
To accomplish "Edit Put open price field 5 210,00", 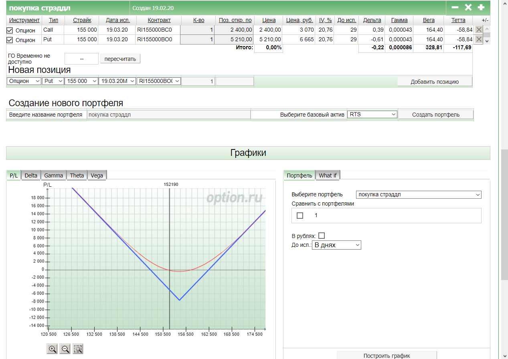I will (x=235, y=39).
